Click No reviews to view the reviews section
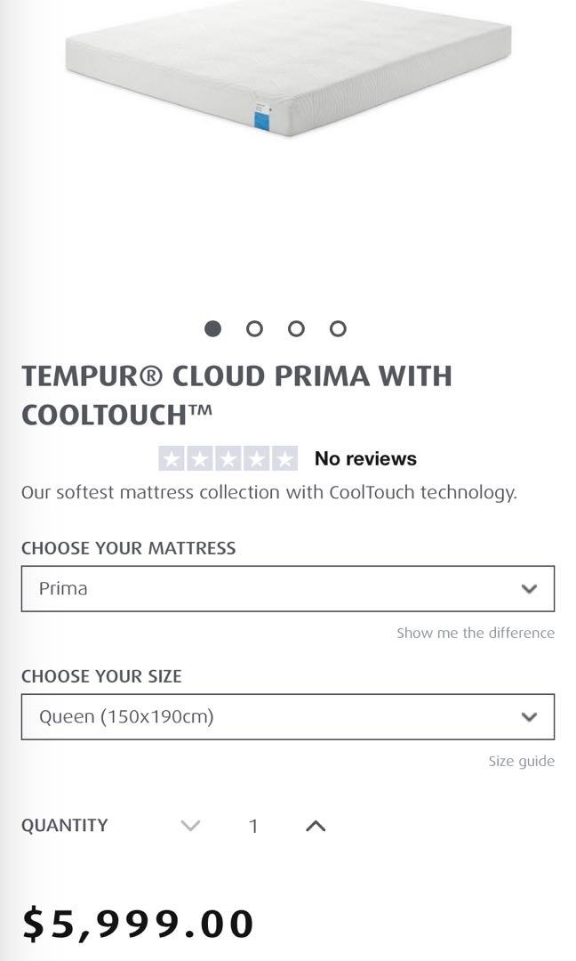The image size is (576, 961). coord(366,457)
